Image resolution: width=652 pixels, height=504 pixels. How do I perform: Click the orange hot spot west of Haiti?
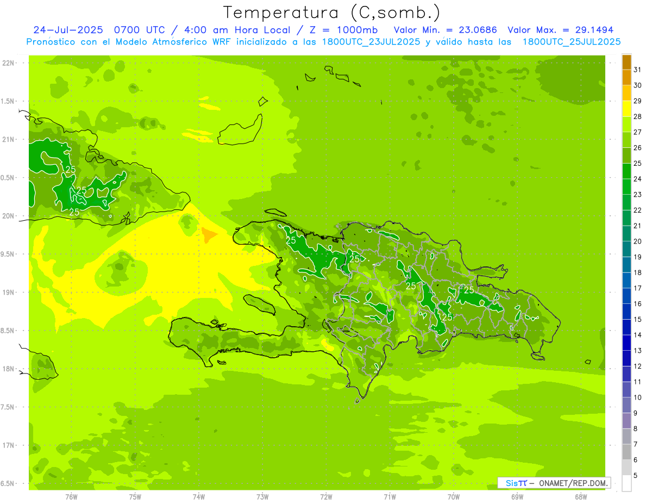(209, 235)
